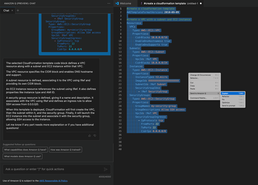Select Copy from the context menu
The width and height of the screenshot is (258, 185).
[204, 86]
